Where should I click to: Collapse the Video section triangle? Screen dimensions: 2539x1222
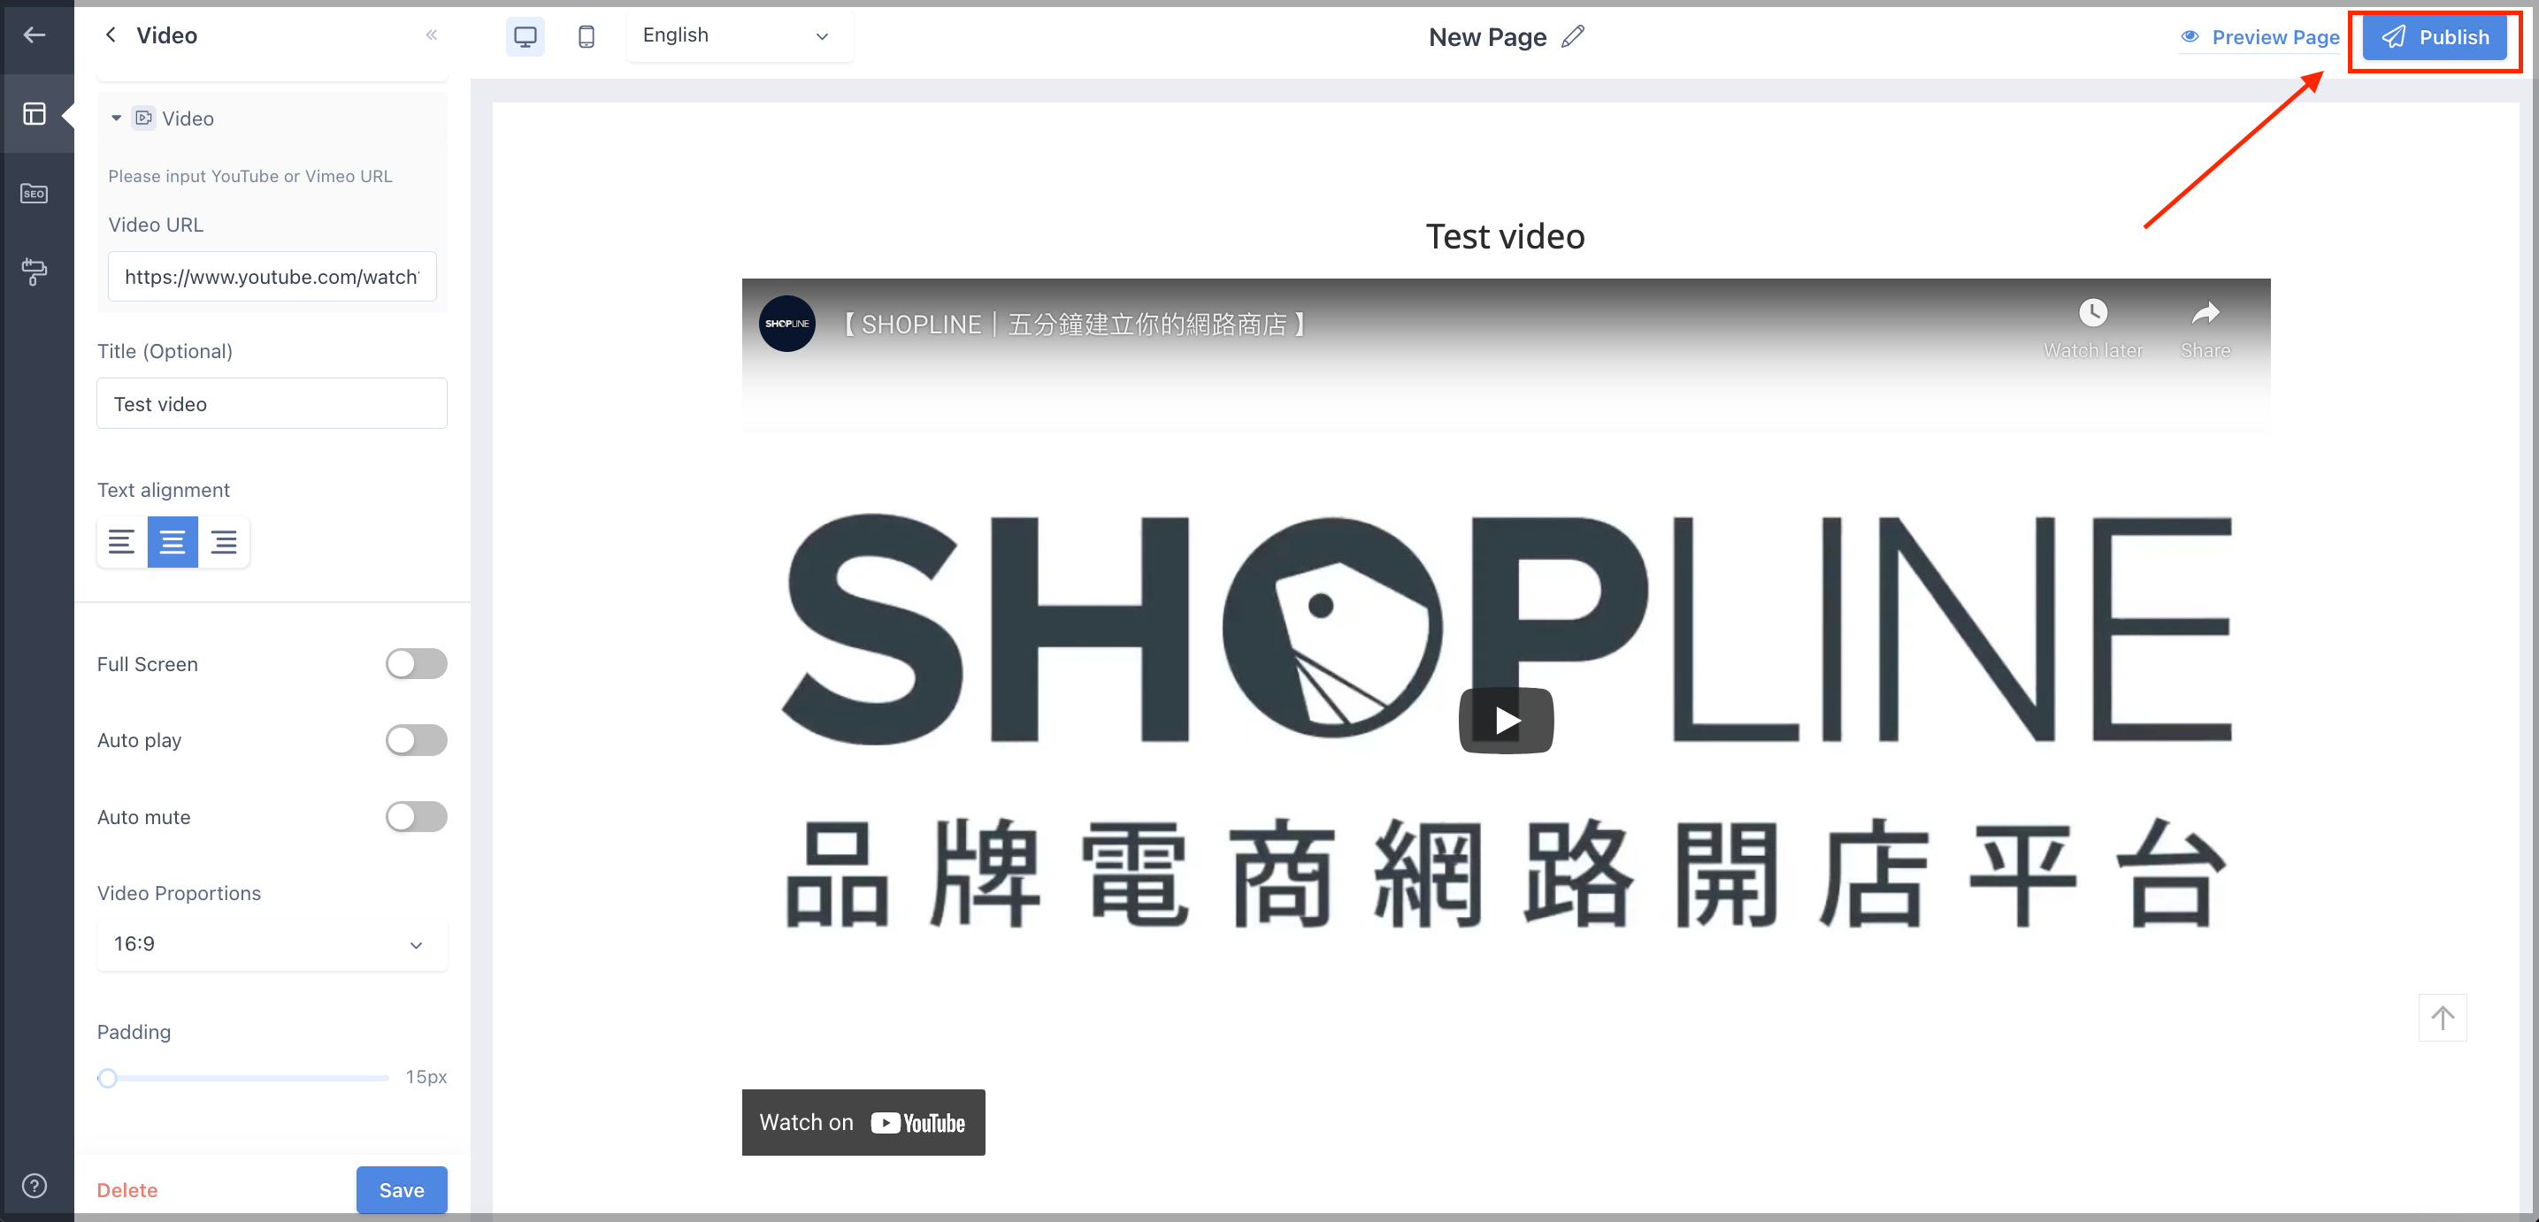116,118
